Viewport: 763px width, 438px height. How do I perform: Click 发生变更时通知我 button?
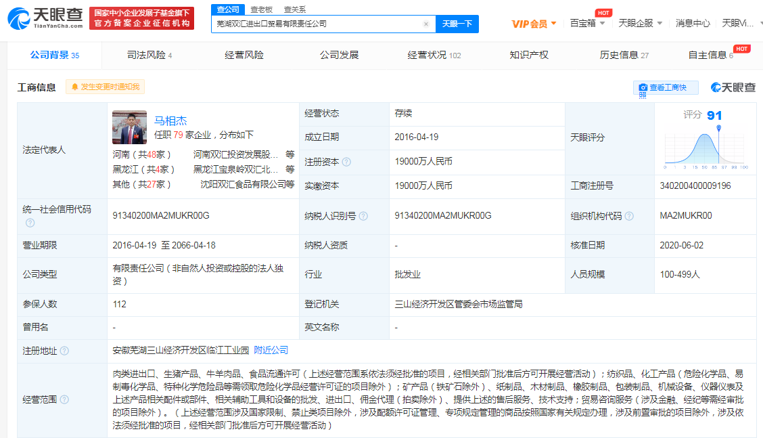[x=105, y=87]
